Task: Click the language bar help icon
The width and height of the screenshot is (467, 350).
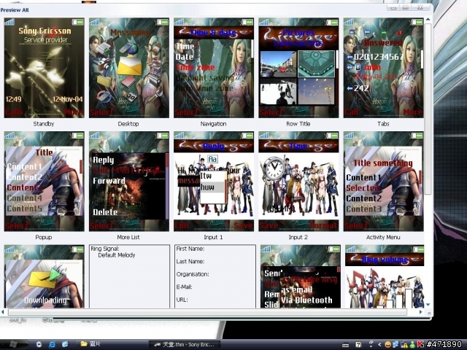Action: click(358, 345)
